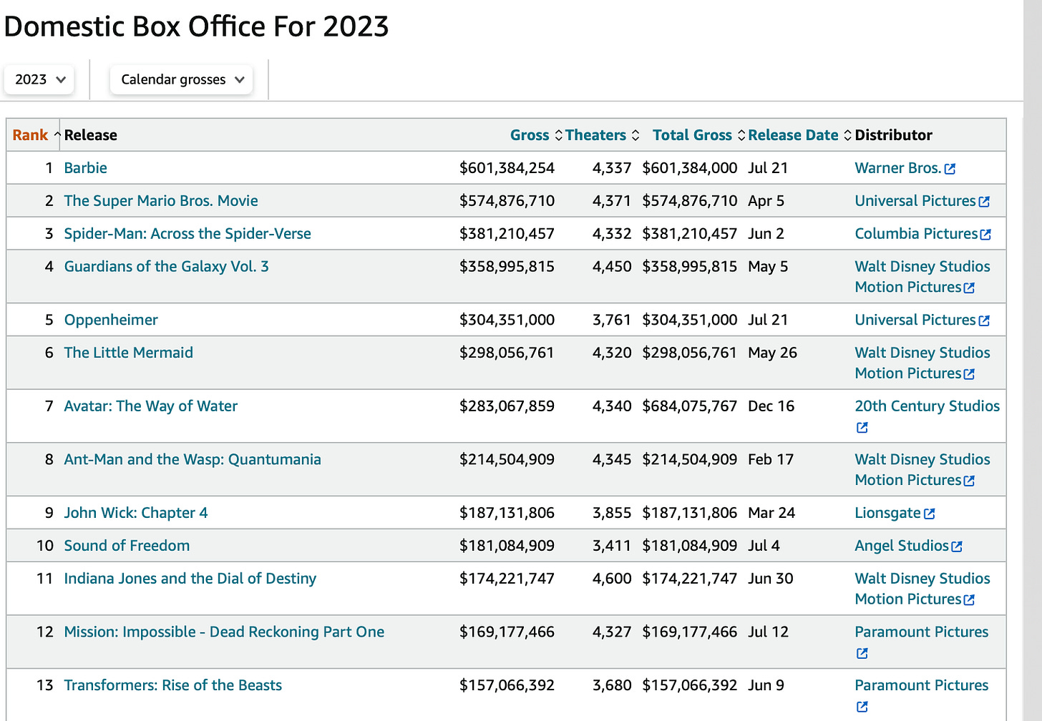Click John Wick release date Mar 24
This screenshot has height=721, width=1042.
(771, 513)
